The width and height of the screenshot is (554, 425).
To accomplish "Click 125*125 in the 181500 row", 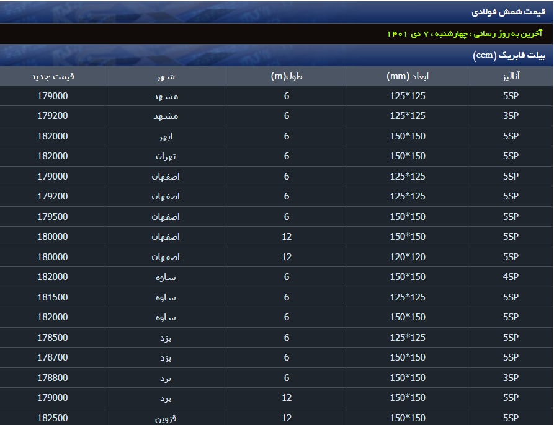I will (408, 297).
